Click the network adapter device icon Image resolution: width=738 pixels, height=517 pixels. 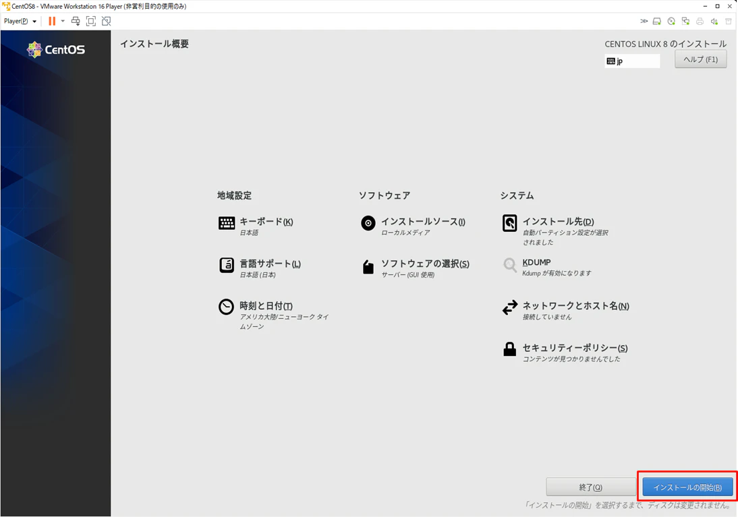[686, 21]
